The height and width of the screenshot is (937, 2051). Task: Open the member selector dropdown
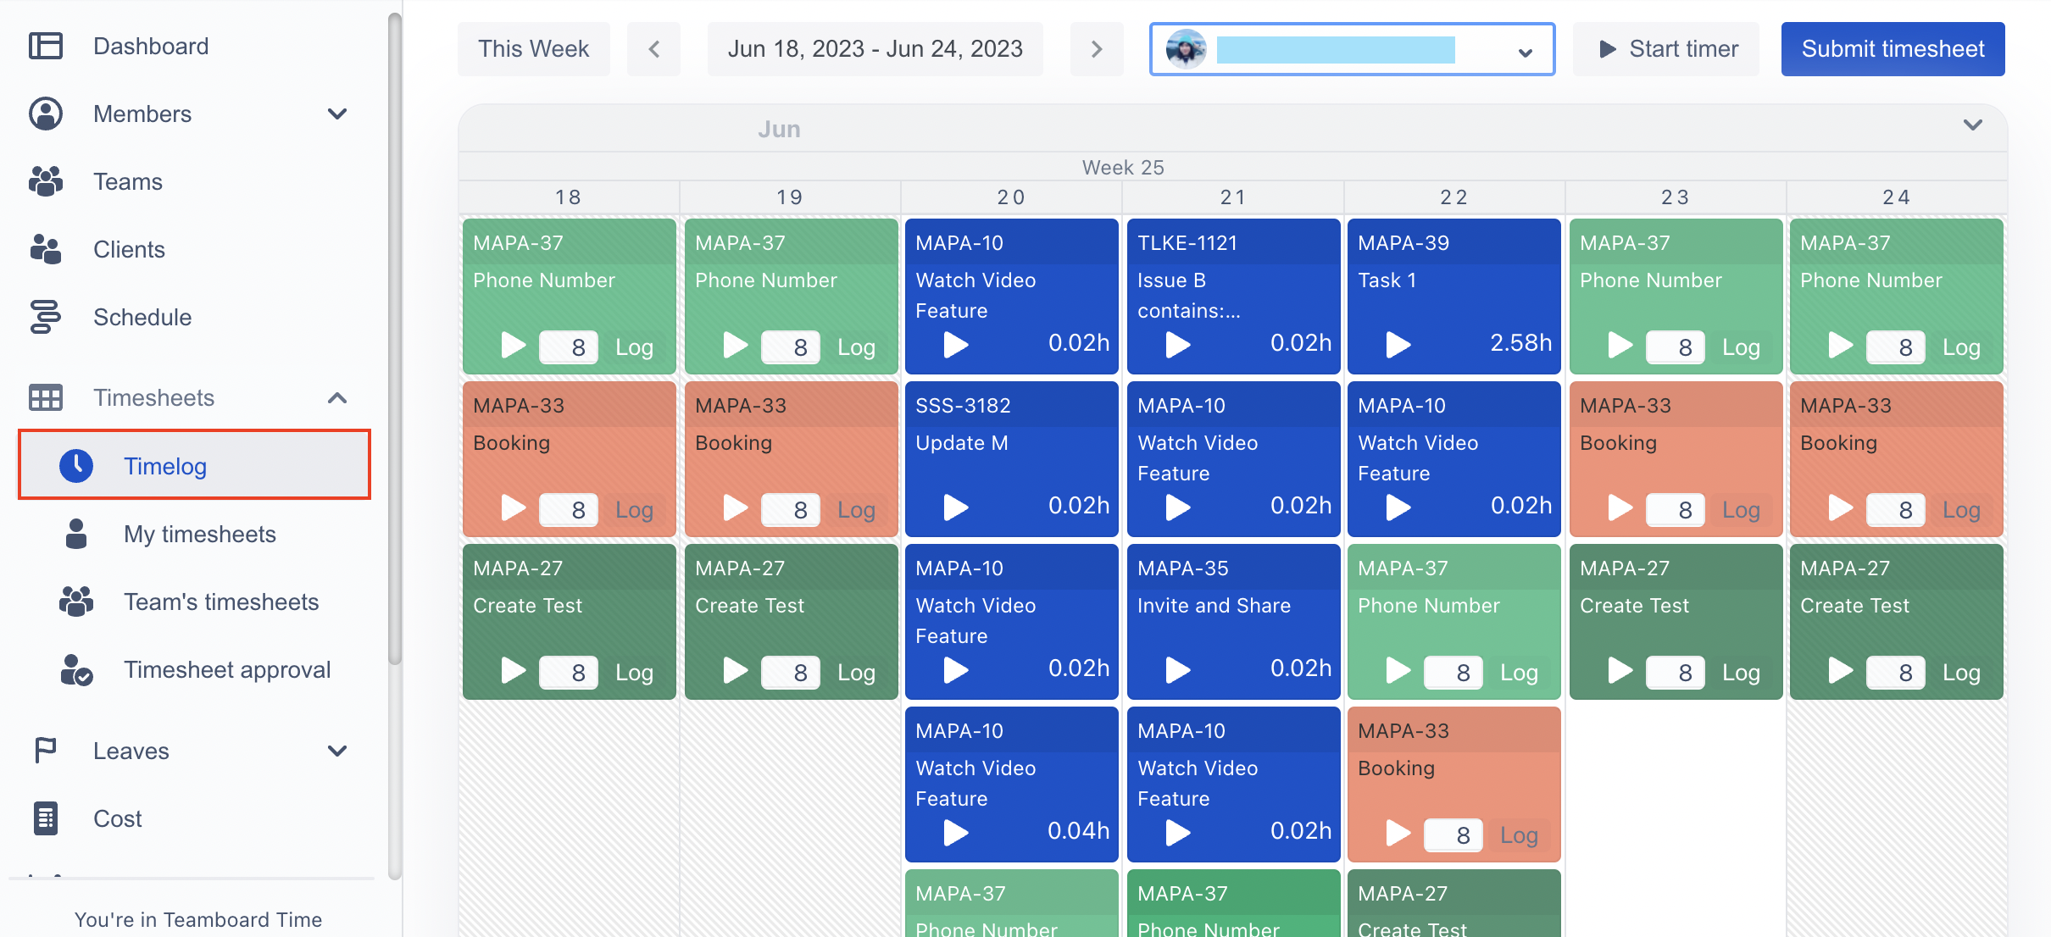click(x=1526, y=52)
